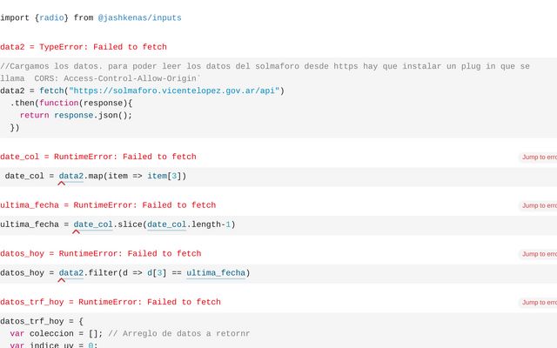
Task: Click 'Jump to error' beside date_col error
Action: [x=538, y=157]
